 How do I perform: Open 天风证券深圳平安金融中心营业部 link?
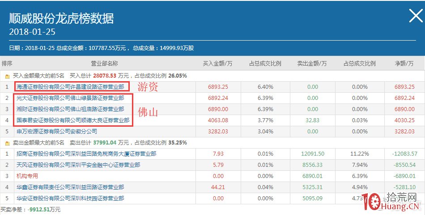pyautogui.click(x=78, y=165)
